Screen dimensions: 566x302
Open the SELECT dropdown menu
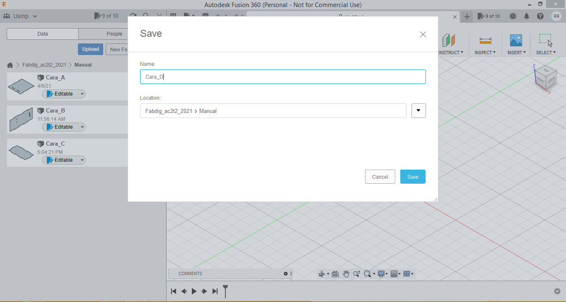coord(546,53)
